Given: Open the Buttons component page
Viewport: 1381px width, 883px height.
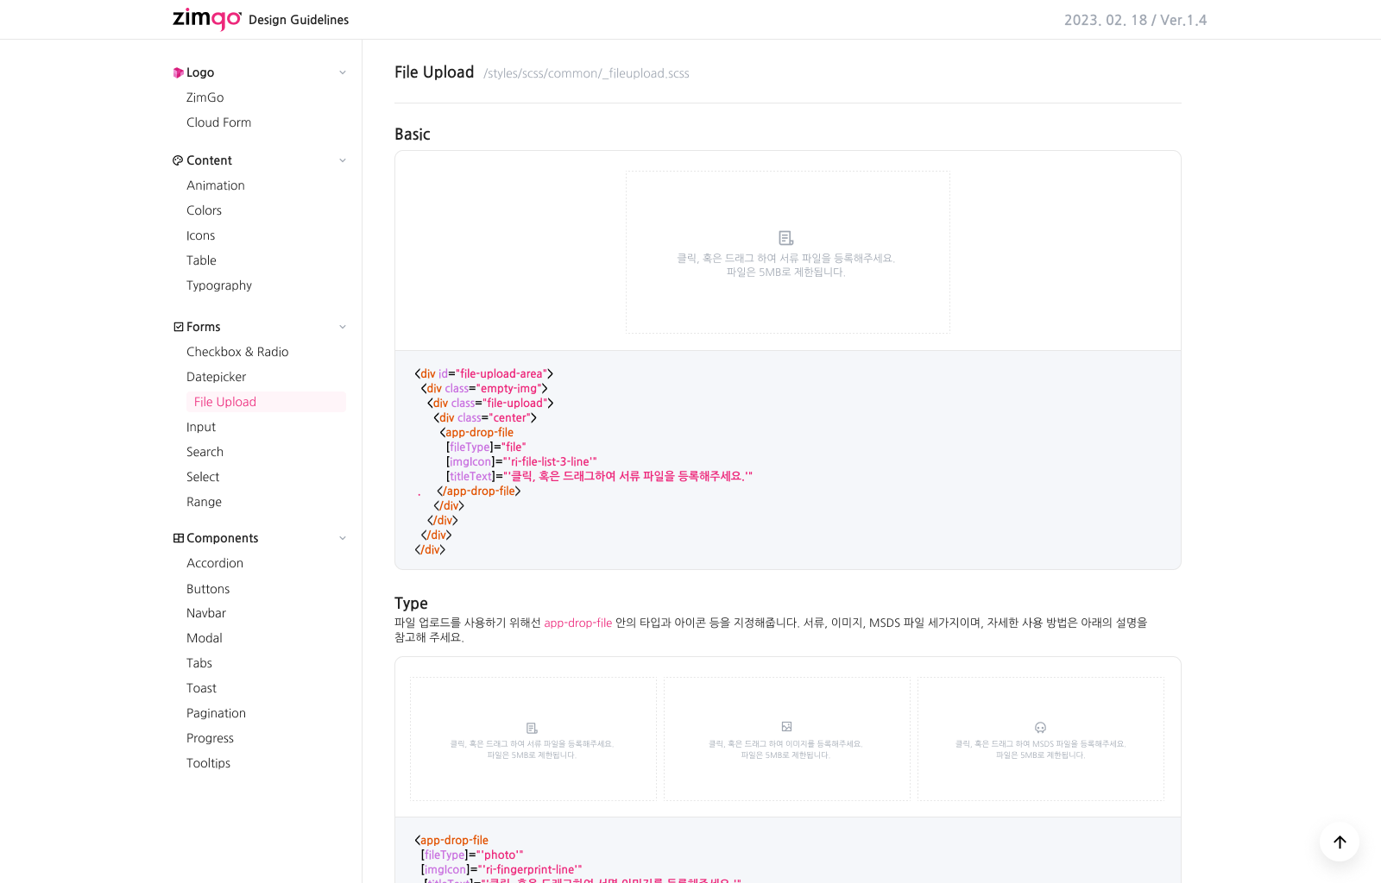Looking at the screenshot, I should [208, 589].
